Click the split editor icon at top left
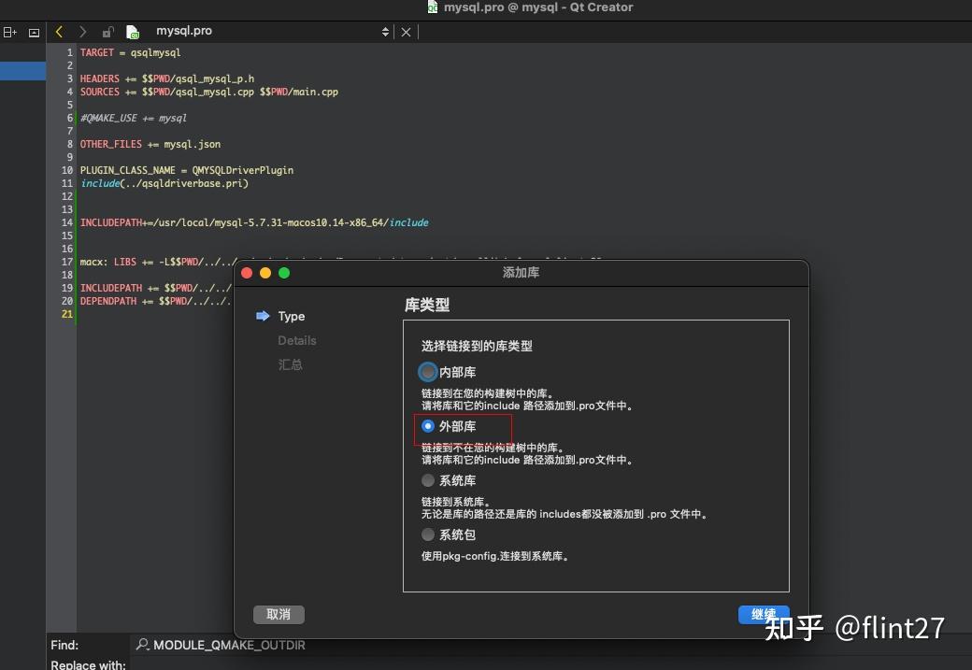 10,32
